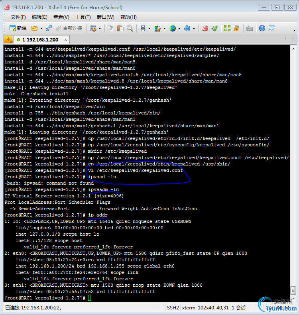Click the terminal scrollbar thumb
The height and width of the screenshot is (315, 299).
[x=293, y=290]
